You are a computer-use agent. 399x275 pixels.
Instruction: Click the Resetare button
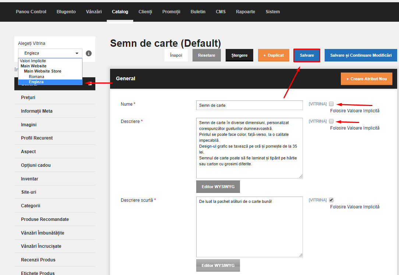click(x=206, y=55)
